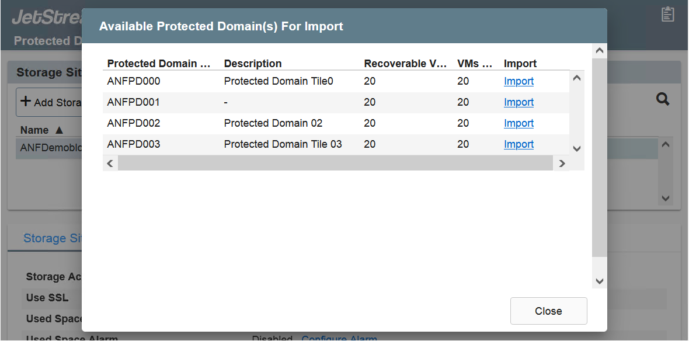The width and height of the screenshot is (689, 341).
Task: Import the ANFPD002 protected domain
Action: pyautogui.click(x=519, y=123)
